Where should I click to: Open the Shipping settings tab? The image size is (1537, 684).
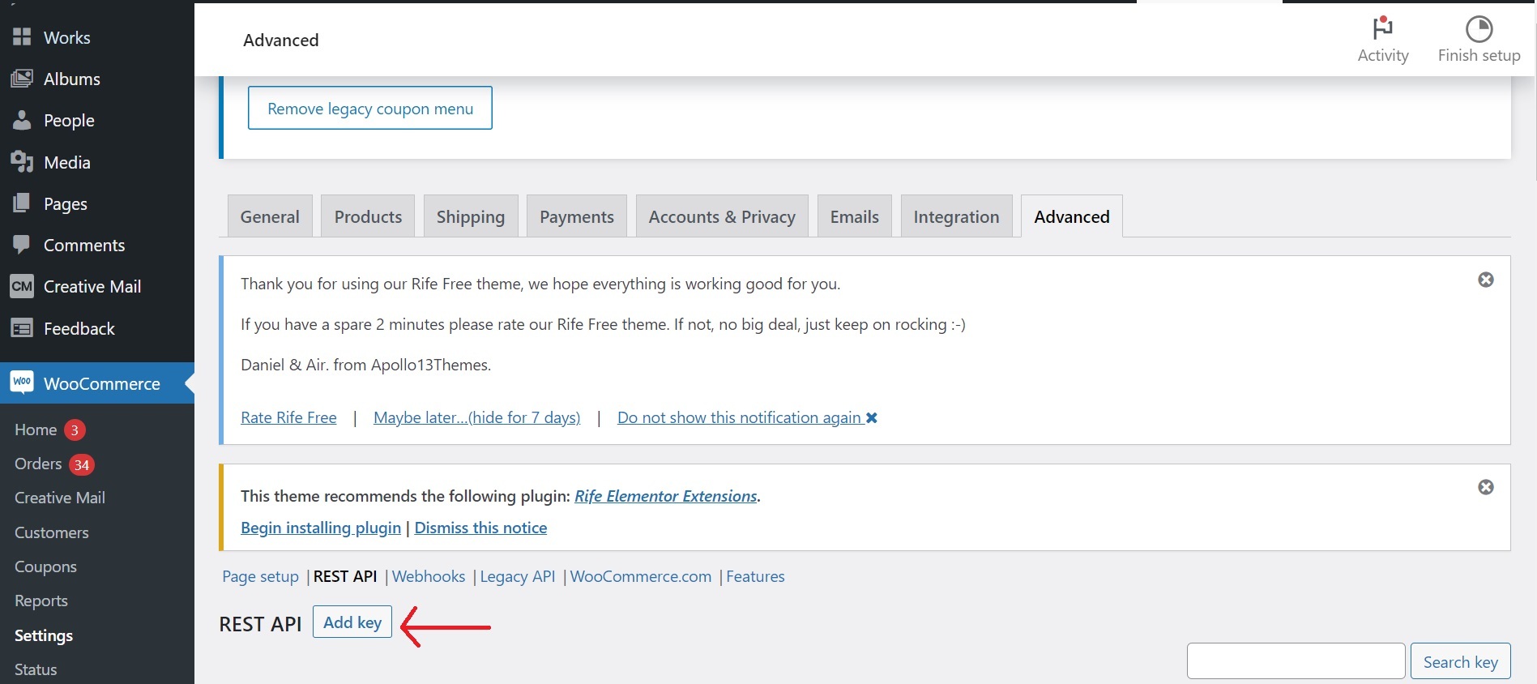pyautogui.click(x=470, y=216)
